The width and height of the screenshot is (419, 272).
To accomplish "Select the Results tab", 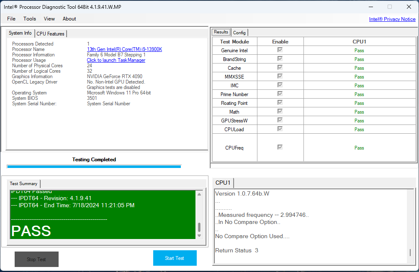I will [x=221, y=32].
